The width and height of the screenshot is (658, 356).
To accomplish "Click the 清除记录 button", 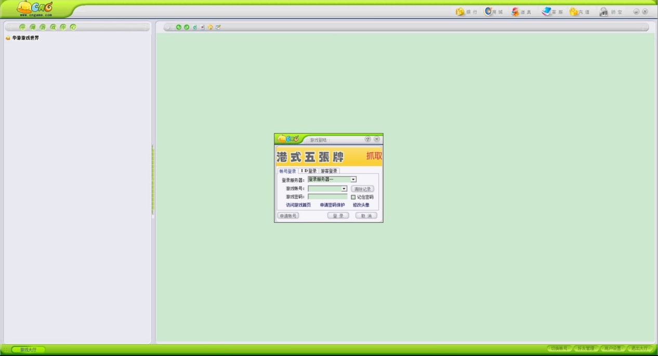I will 362,189.
